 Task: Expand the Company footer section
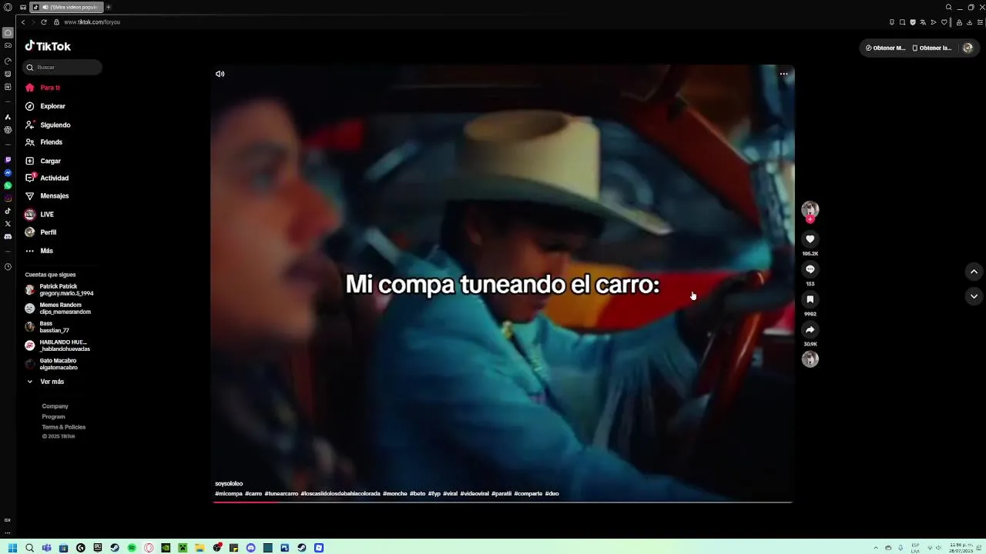[x=55, y=406]
